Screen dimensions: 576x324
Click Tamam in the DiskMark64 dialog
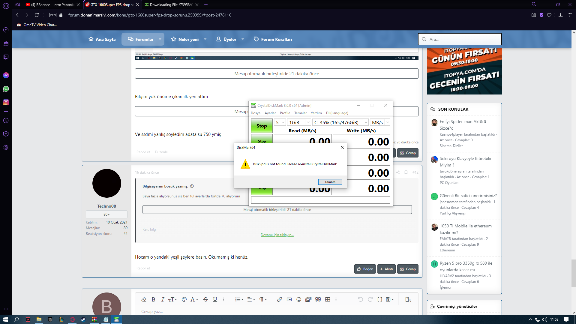point(330,182)
